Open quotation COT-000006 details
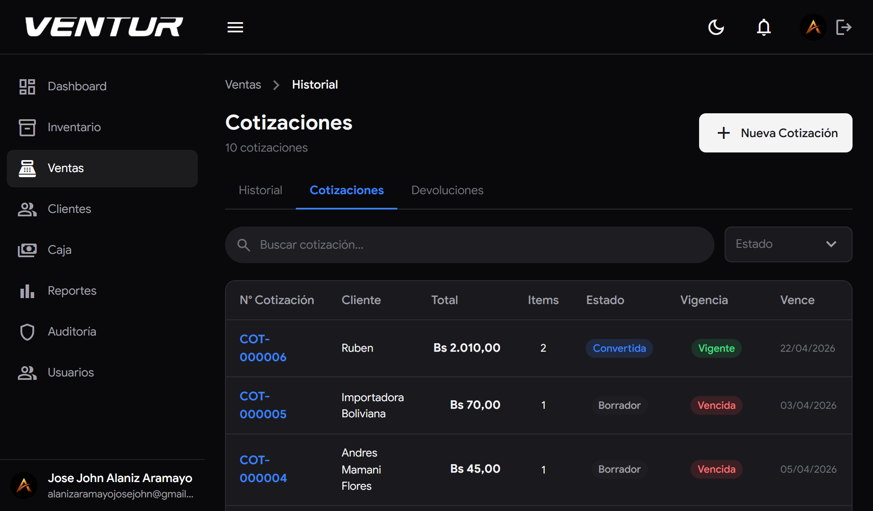 pyautogui.click(x=263, y=348)
